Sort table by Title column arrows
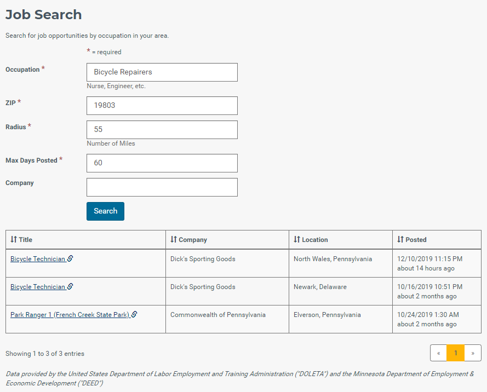Screen dimensions: 487x392 click(13, 239)
